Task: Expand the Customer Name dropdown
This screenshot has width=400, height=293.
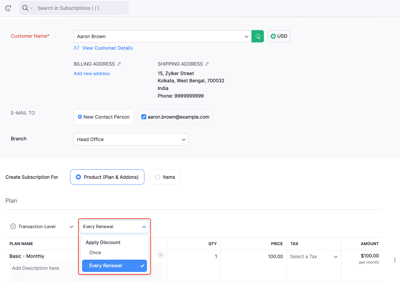Action: (x=246, y=36)
